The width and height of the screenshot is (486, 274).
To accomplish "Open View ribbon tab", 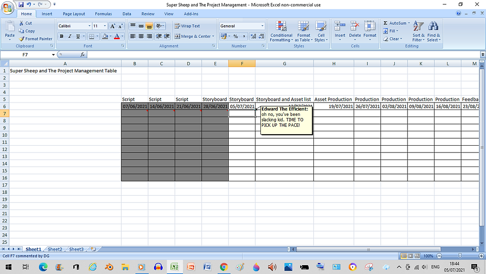I will click(169, 13).
